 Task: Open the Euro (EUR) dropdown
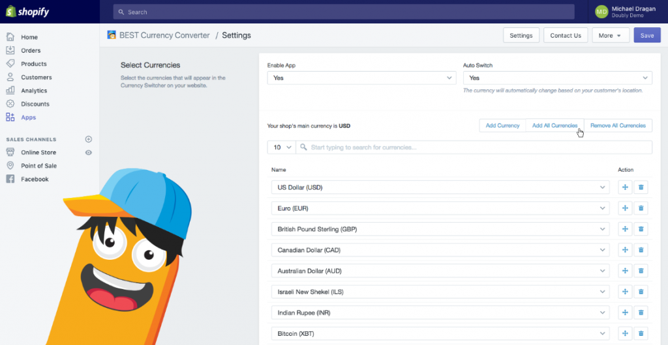click(440, 208)
